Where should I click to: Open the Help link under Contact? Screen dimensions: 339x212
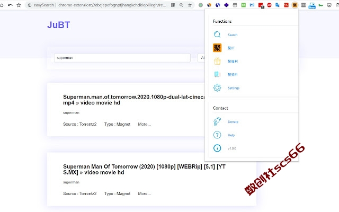tap(231, 135)
